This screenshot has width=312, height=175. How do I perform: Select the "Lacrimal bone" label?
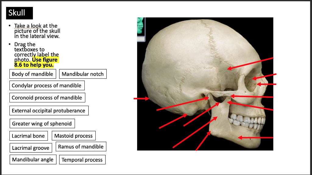tap(28, 136)
